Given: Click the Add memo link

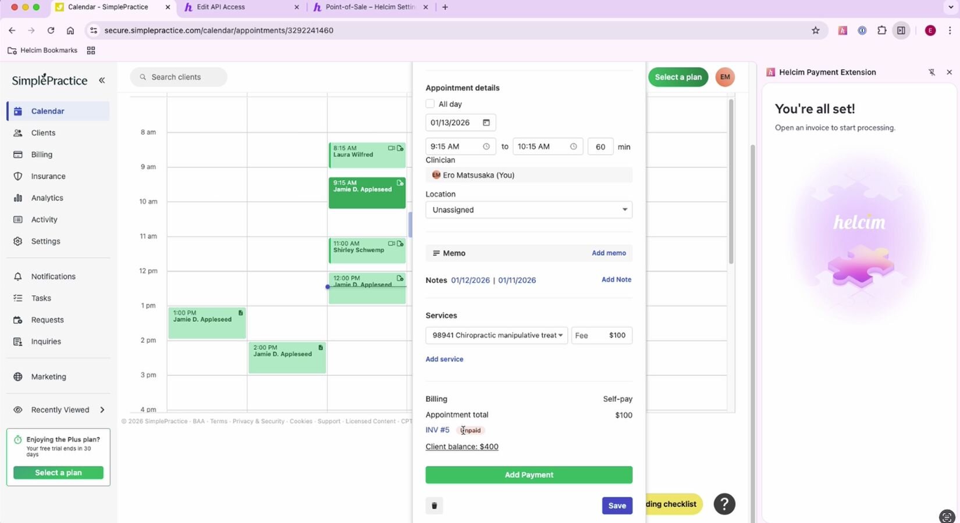Looking at the screenshot, I should 609,253.
